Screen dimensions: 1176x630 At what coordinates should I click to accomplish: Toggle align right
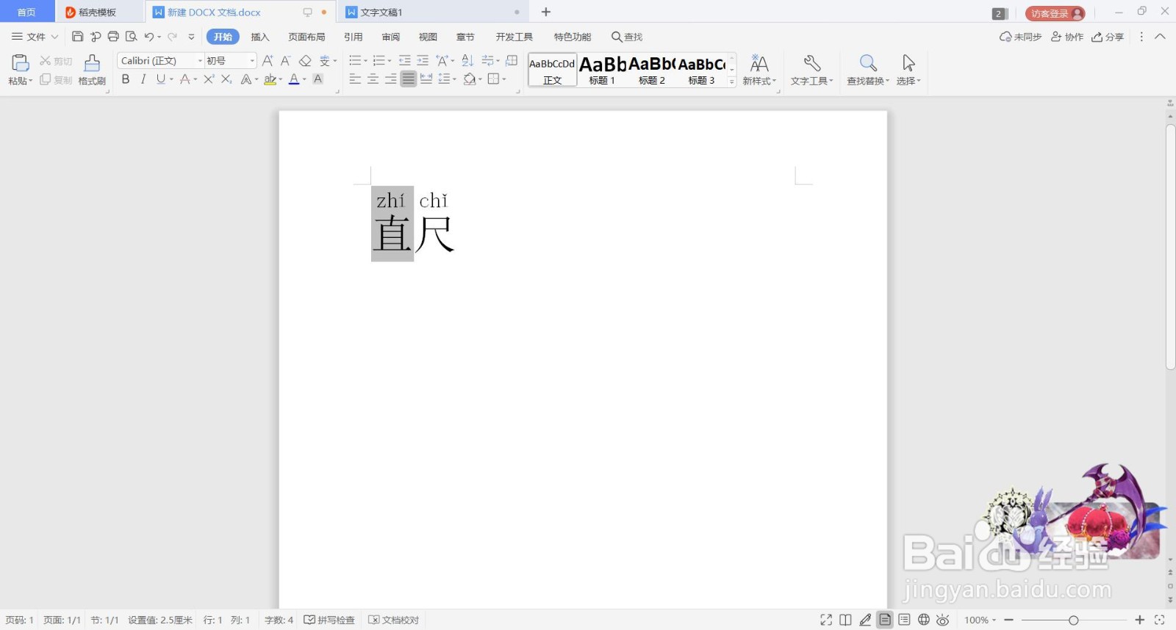coord(391,79)
